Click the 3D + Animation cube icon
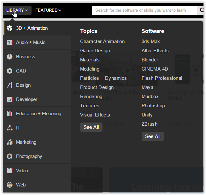This screenshot has height=195, width=206. [9, 28]
